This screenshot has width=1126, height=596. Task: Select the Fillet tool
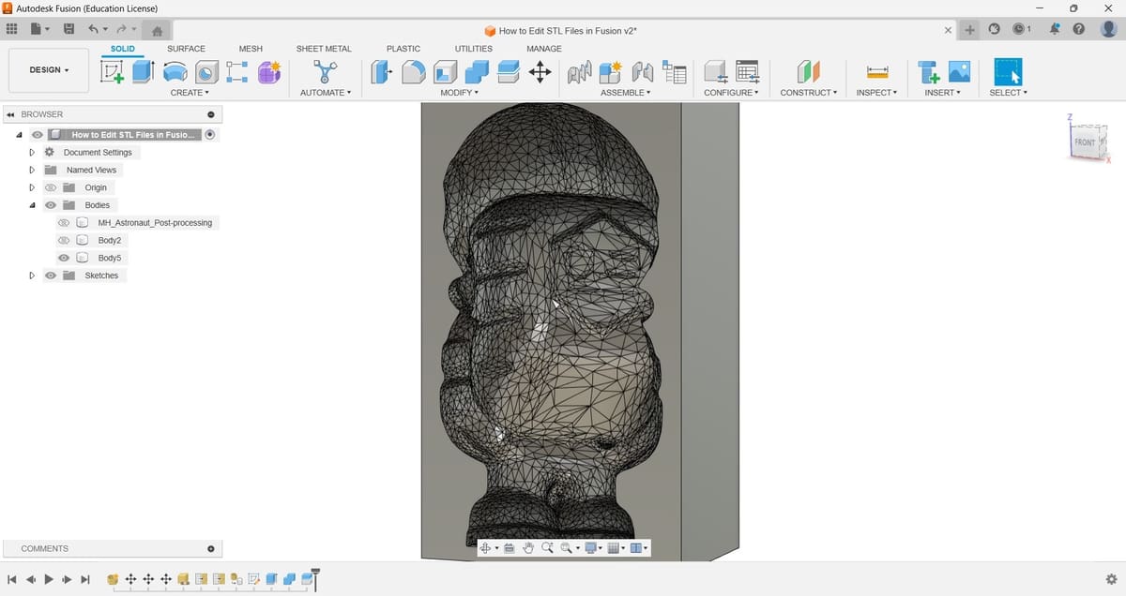point(413,72)
